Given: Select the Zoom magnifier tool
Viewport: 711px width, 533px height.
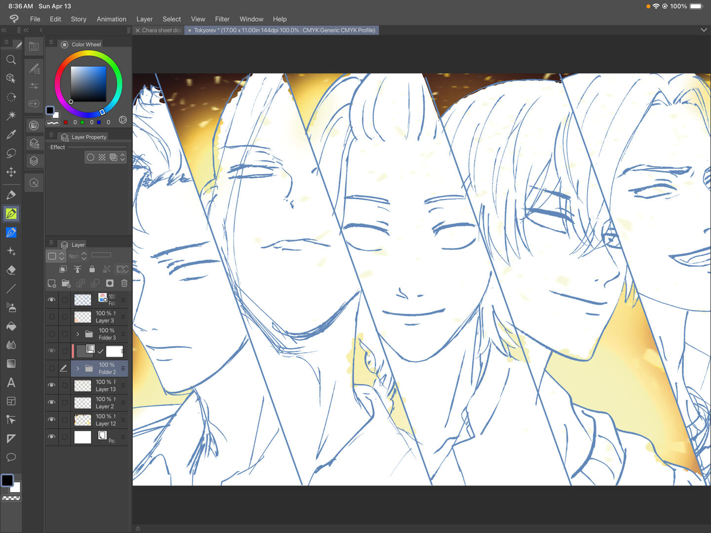Looking at the screenshot, I should pyautogui.click(x=11, y=60).
